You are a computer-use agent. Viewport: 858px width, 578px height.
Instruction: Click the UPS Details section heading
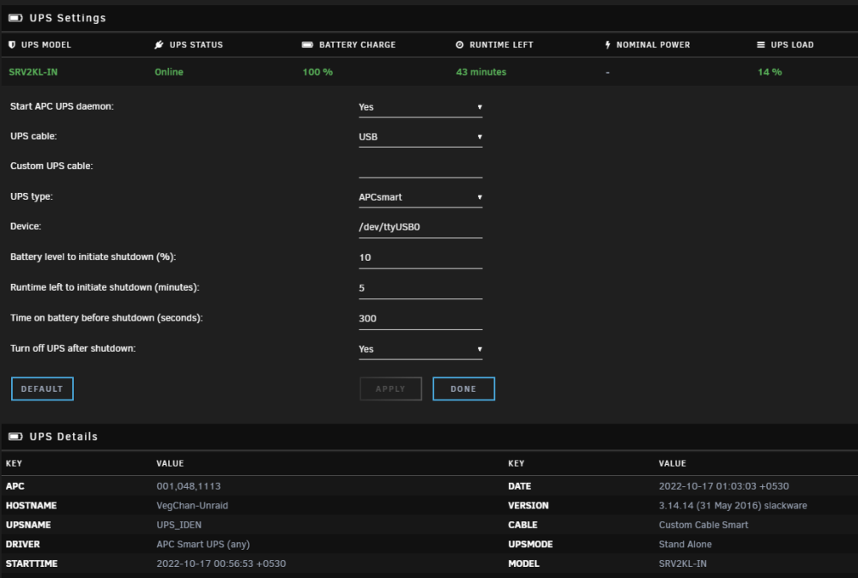(x=63, y=437)
